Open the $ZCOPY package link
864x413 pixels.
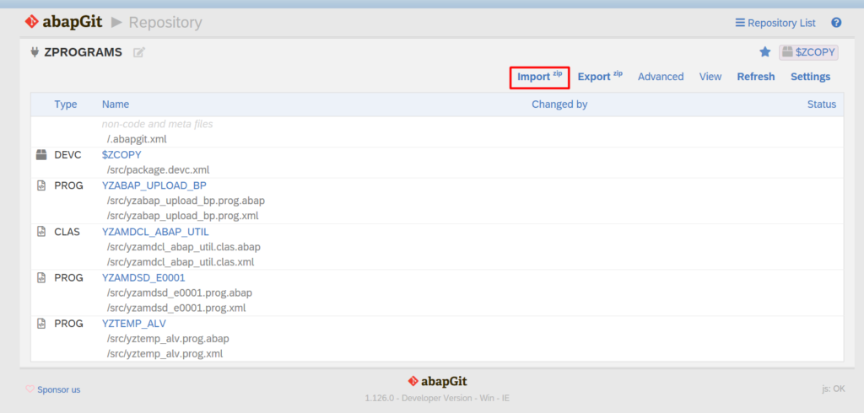[121, 155]
